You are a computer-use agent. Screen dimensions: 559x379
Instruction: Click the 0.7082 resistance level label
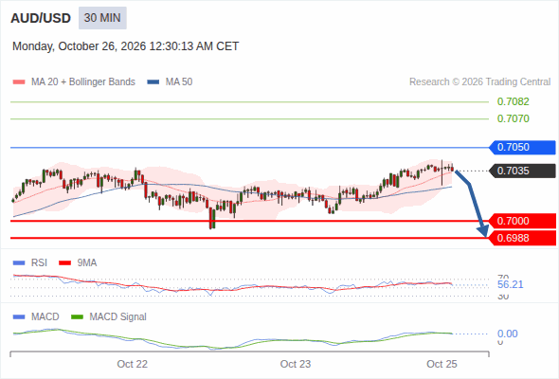pos(513,101)
